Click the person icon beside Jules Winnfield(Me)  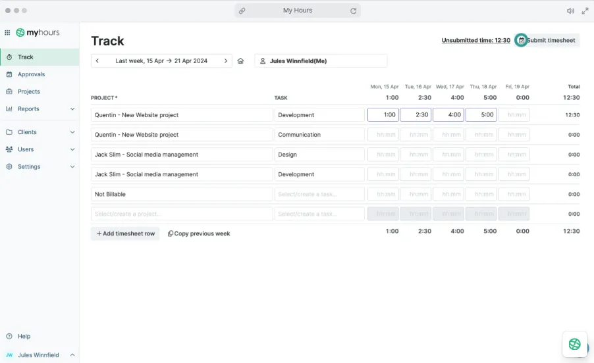tap(263, 61)
